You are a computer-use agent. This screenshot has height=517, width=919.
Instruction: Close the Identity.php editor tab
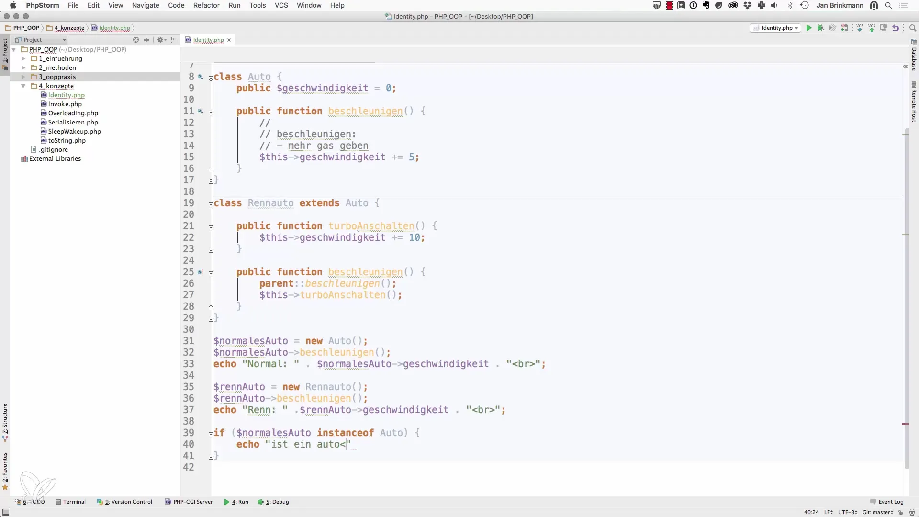[229, 40]
